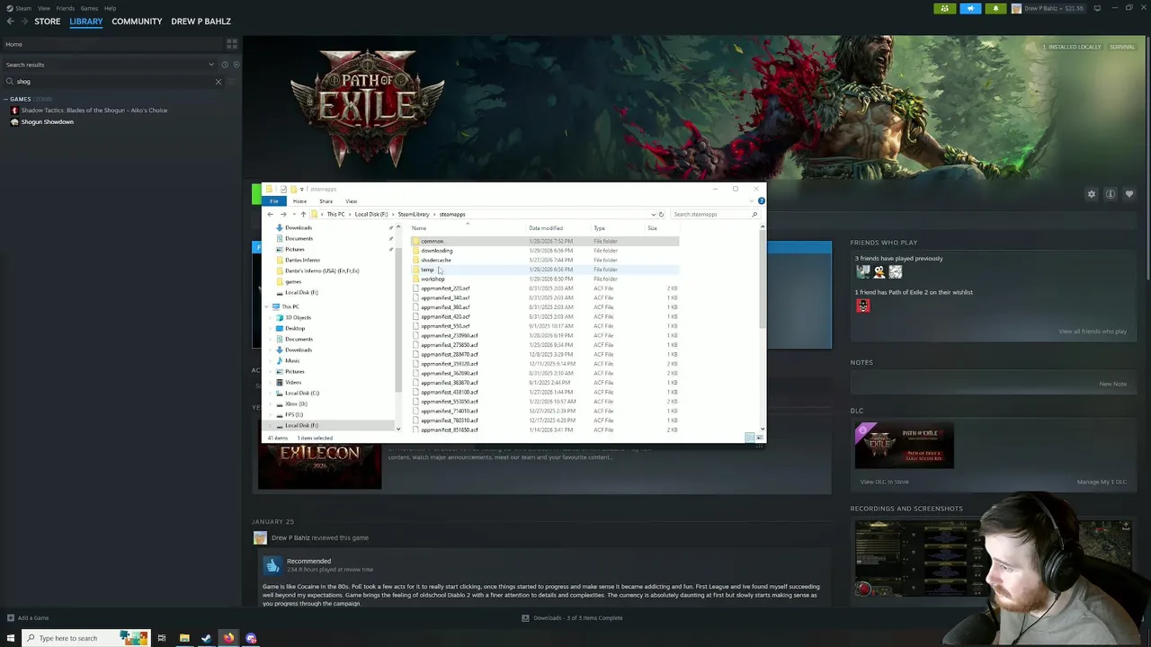Clear the Steam library search text

tap(218, 82)
